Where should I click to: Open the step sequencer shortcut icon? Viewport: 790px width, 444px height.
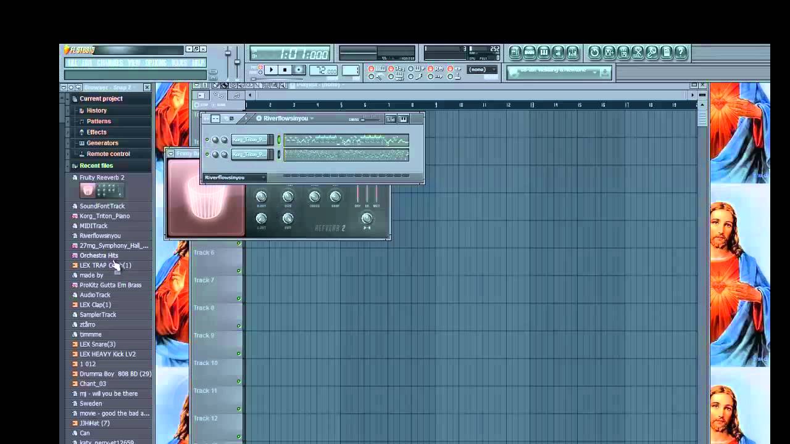point(530,53)
